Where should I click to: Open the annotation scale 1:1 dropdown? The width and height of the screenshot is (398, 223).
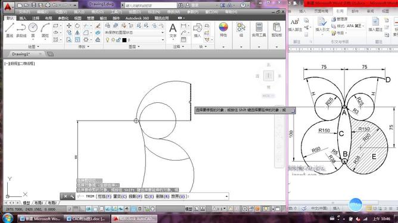219,209
